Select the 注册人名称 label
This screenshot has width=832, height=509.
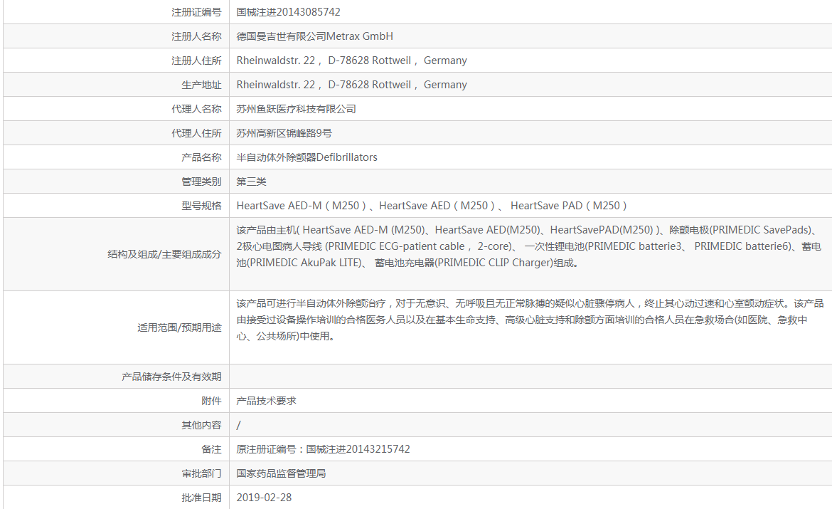(x=196, y=36)
